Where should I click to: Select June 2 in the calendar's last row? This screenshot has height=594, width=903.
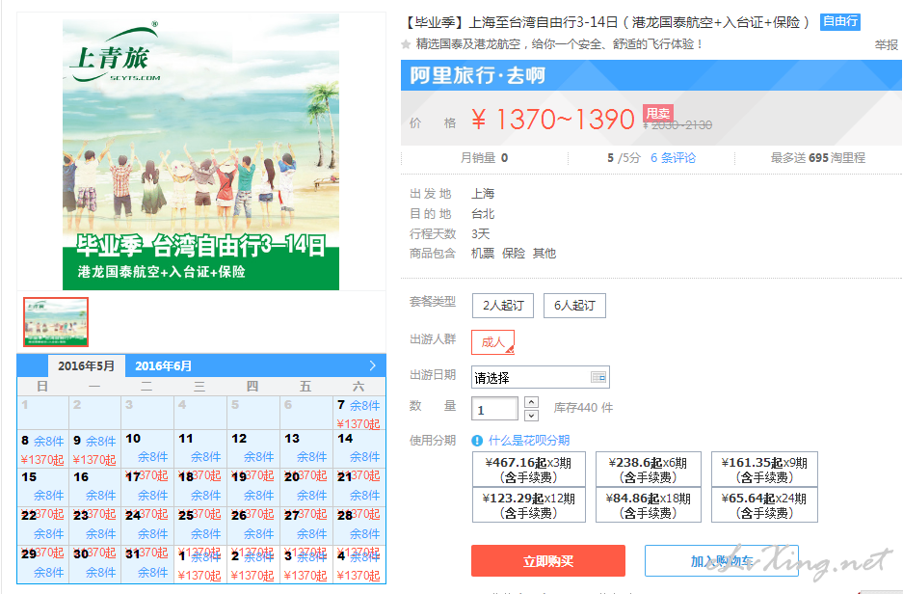coord(252,564)
